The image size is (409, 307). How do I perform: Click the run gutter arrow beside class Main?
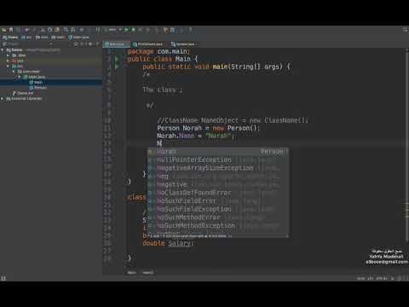[x=116, y=59]
